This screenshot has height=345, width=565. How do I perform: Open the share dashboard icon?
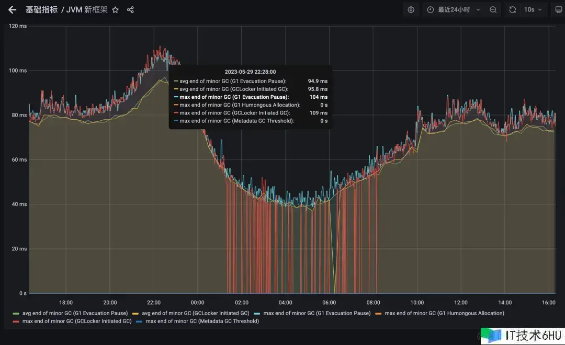pyautogui.click(x=130, y=10)
